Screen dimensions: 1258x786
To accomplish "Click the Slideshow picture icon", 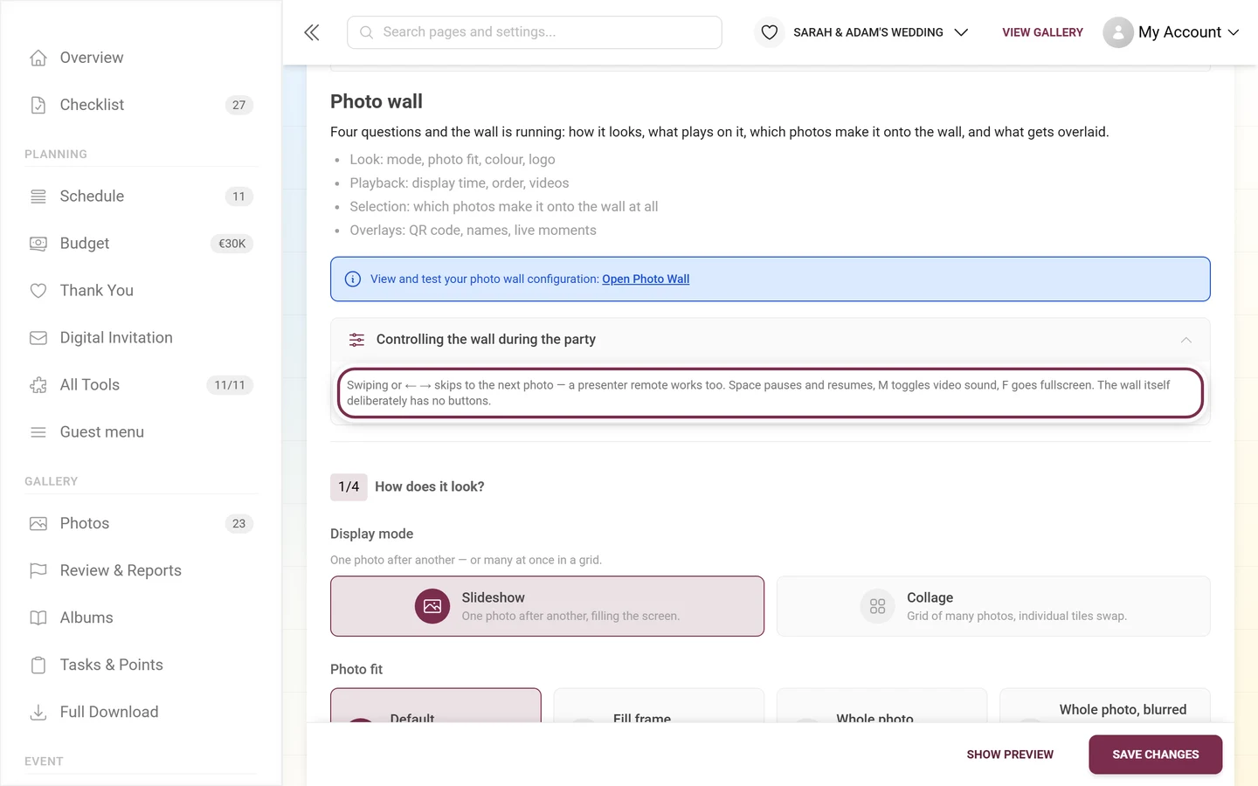I will click(432, 606).
